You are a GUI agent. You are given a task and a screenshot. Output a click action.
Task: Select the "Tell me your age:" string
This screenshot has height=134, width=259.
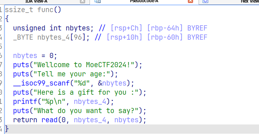pos(72,74)
